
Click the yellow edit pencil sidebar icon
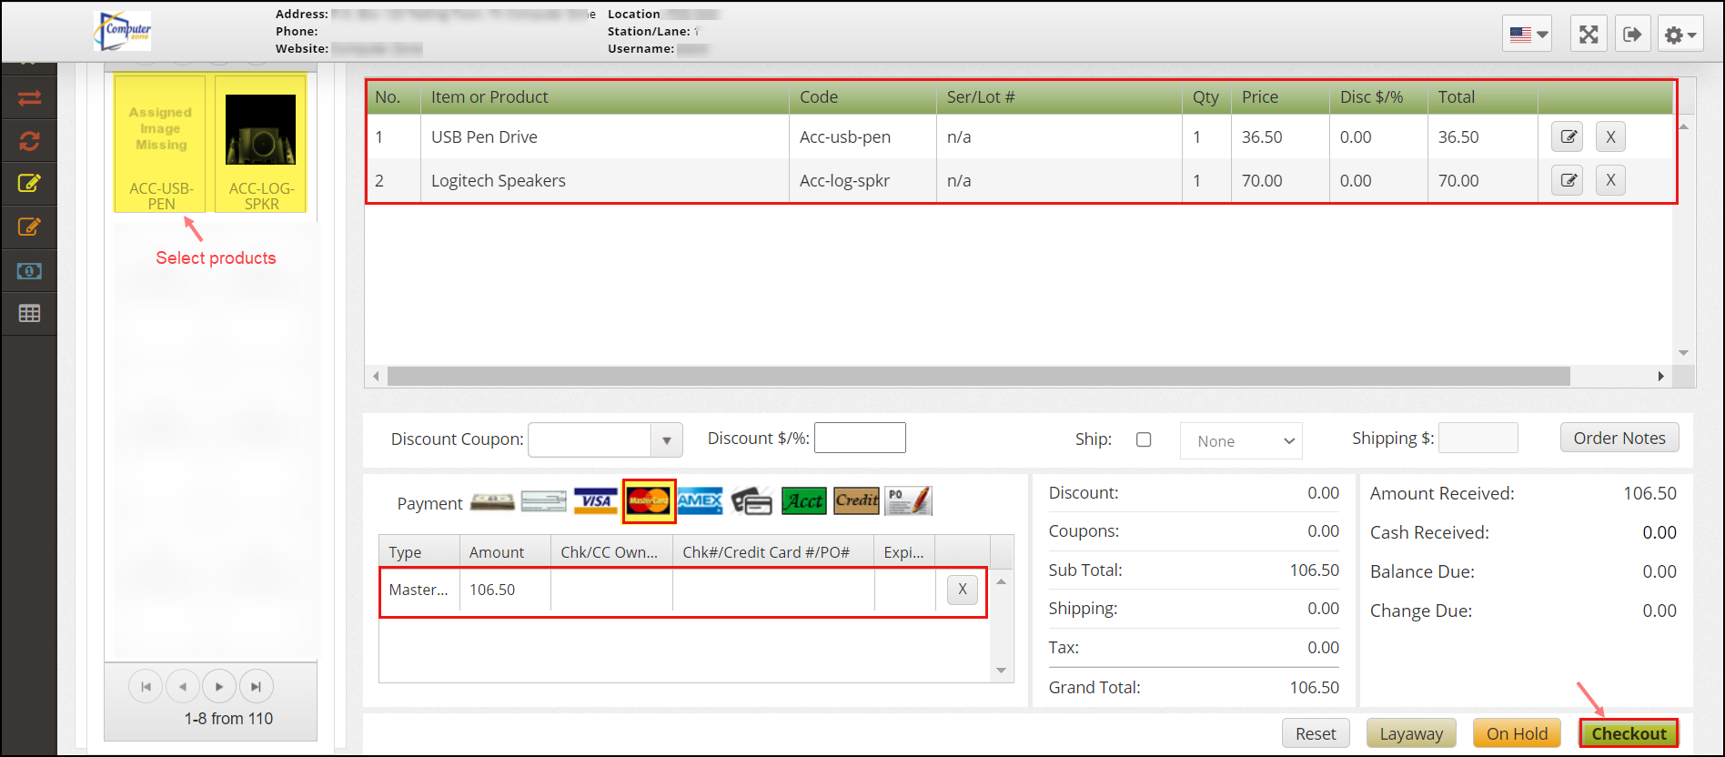29,183
